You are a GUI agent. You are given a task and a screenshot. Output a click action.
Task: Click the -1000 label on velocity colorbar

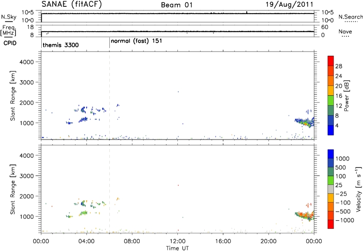point(344,220)
